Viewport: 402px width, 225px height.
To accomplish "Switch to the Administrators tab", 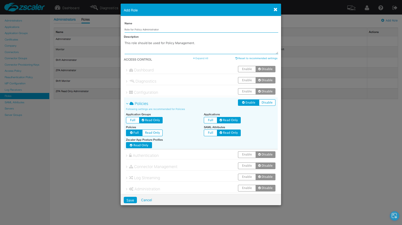I will click(65, 20).
